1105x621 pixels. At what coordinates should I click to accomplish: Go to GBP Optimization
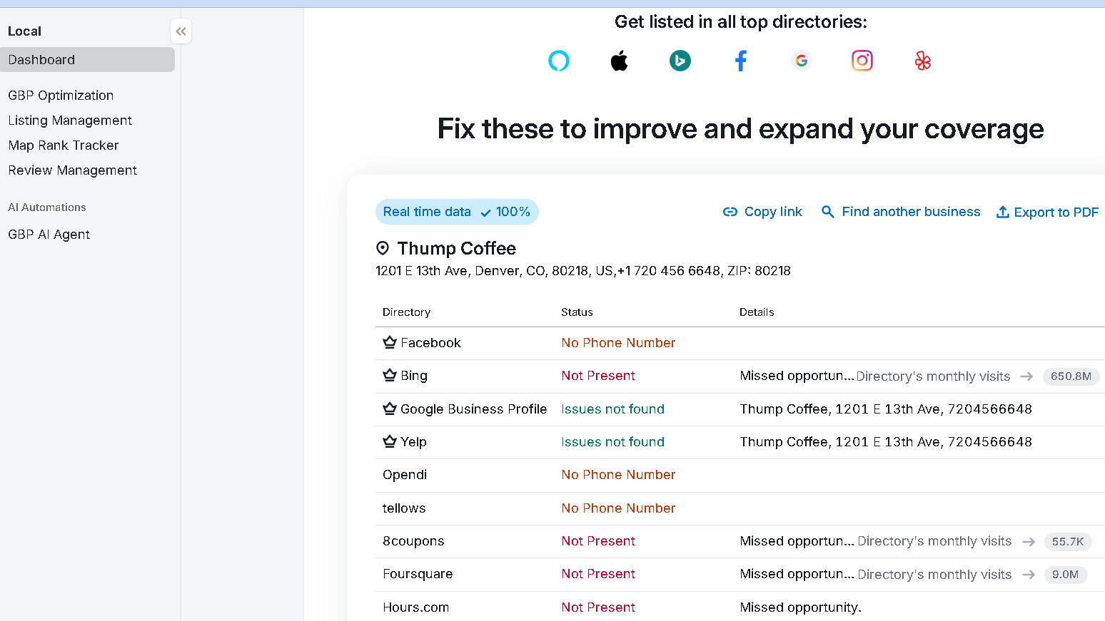tap(61, 96)
